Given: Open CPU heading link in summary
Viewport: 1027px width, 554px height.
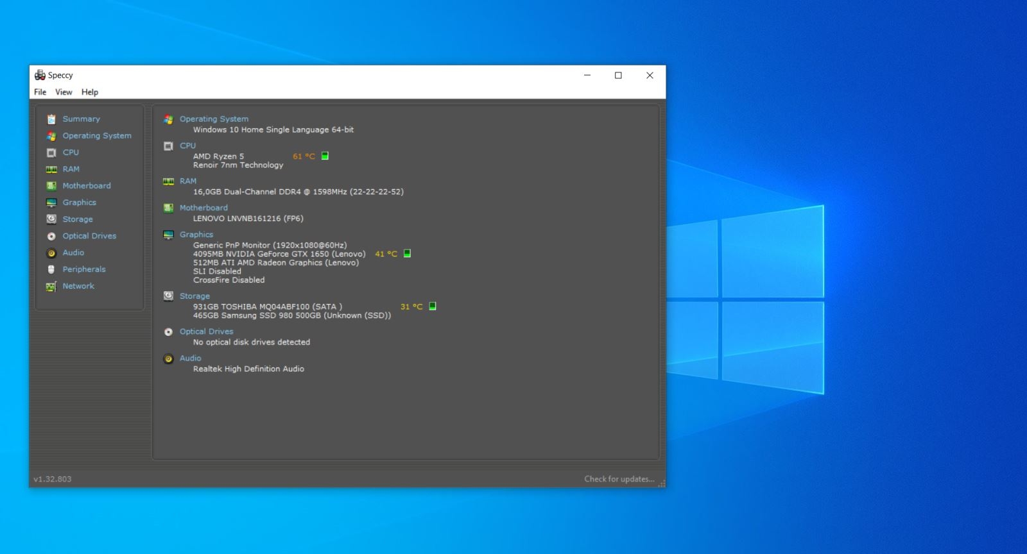Looking at the screenshot, I should [187, 146].
